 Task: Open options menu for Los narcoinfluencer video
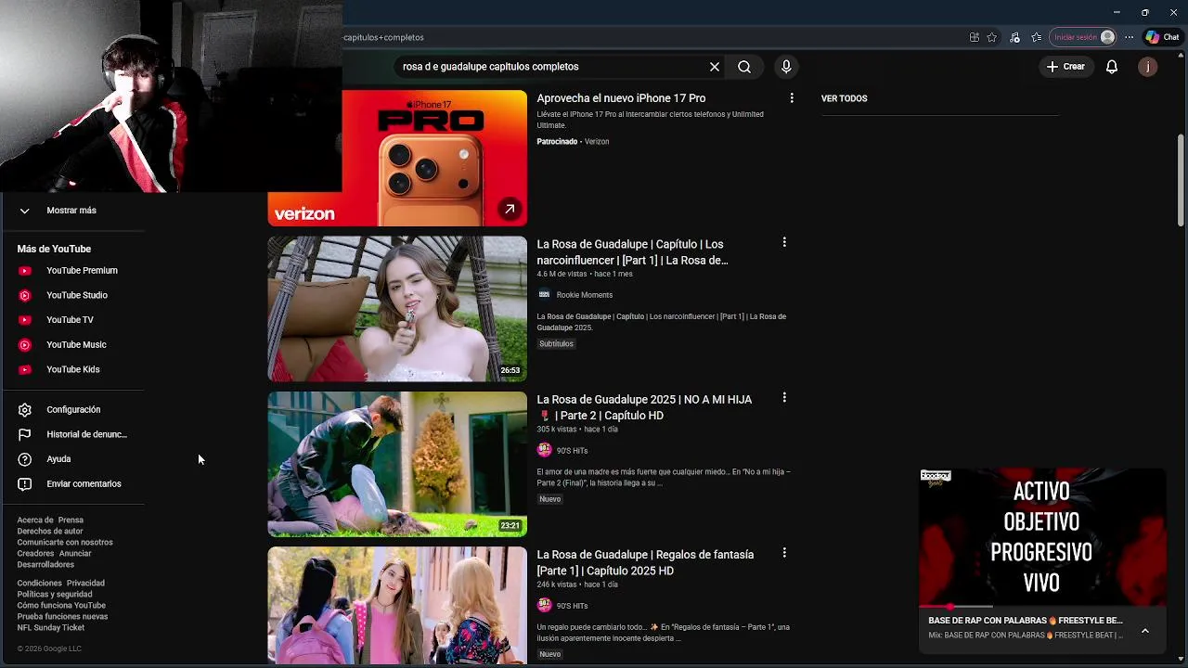[x=784, y=242]
